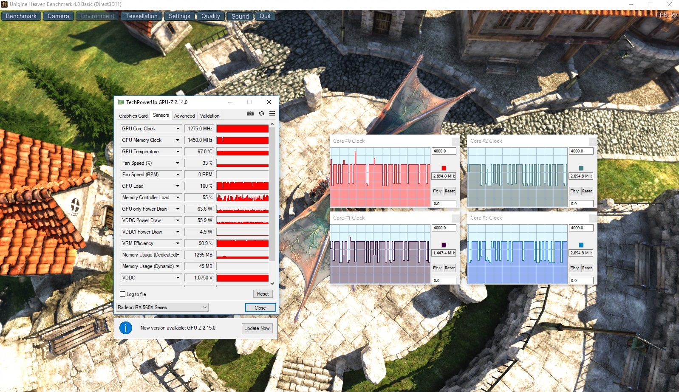Click the Unigine Heaven title bar icon

[4, 4]
